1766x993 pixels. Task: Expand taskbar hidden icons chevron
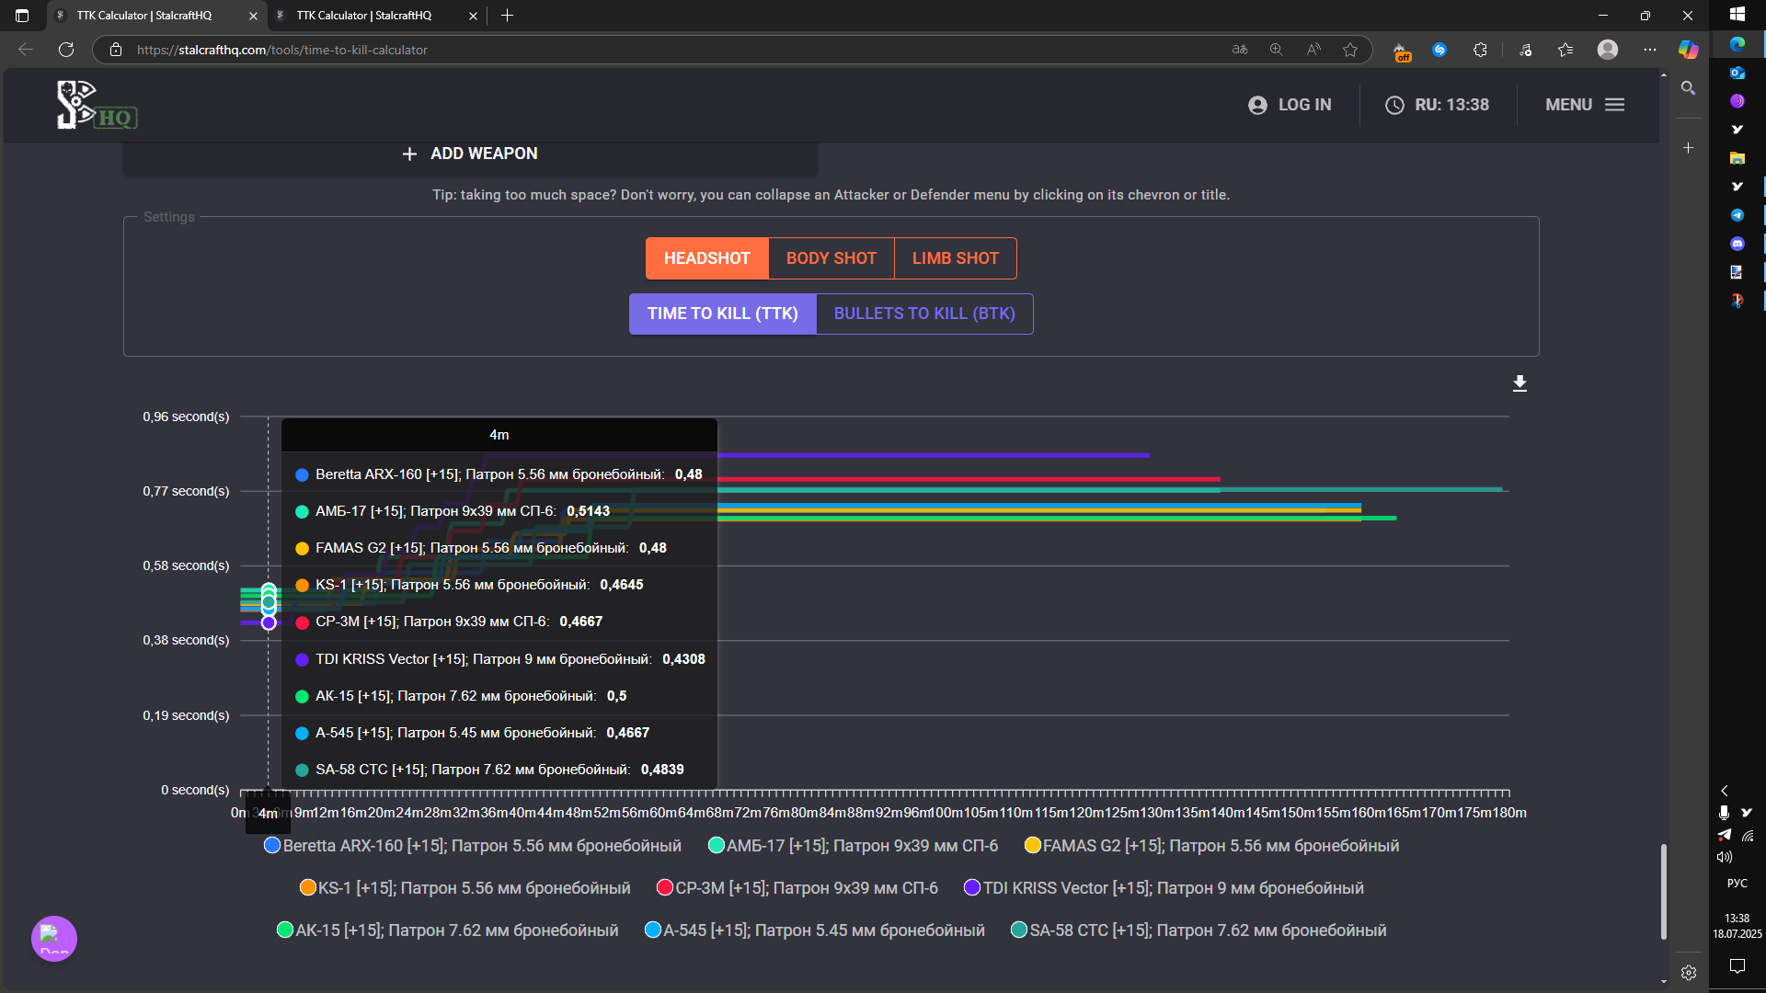(x=1725, y=791)
